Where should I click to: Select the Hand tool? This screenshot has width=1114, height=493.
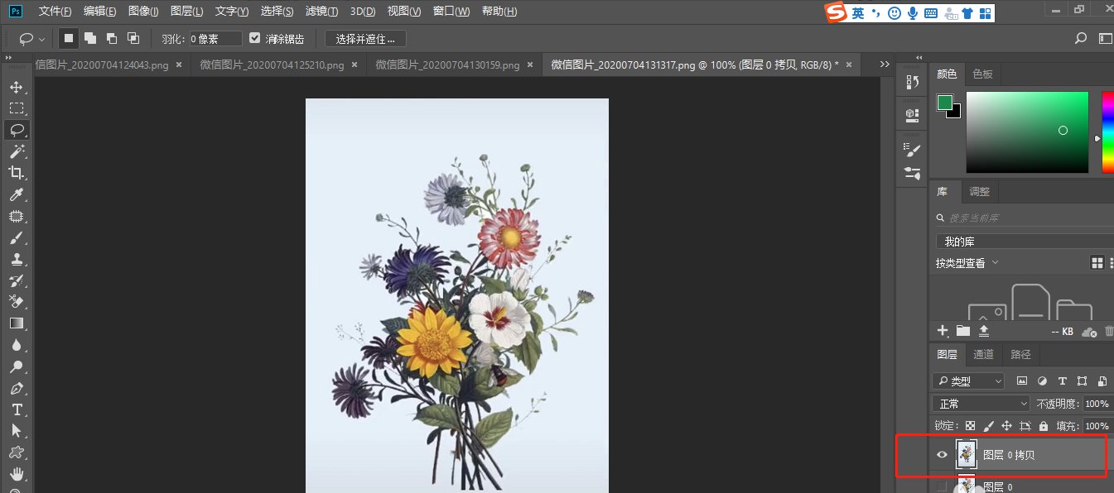pyautogui.click(x=18, y=473)
